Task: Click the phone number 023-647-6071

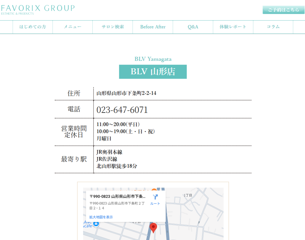Action: [x=122, y=110]
